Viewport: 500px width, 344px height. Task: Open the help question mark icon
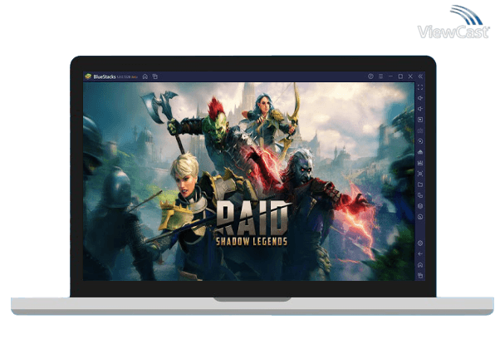370,76
